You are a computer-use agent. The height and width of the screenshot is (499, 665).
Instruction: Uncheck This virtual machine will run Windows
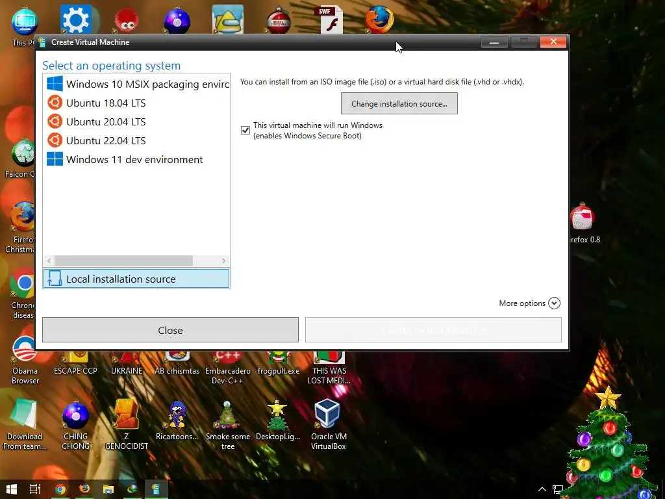tap(245, 130)
